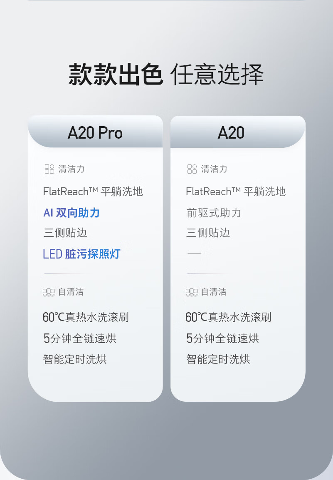Click "前驱式助力" in the A20 column
This screenshot has height=480, width=333.
[x=214, y=213]
